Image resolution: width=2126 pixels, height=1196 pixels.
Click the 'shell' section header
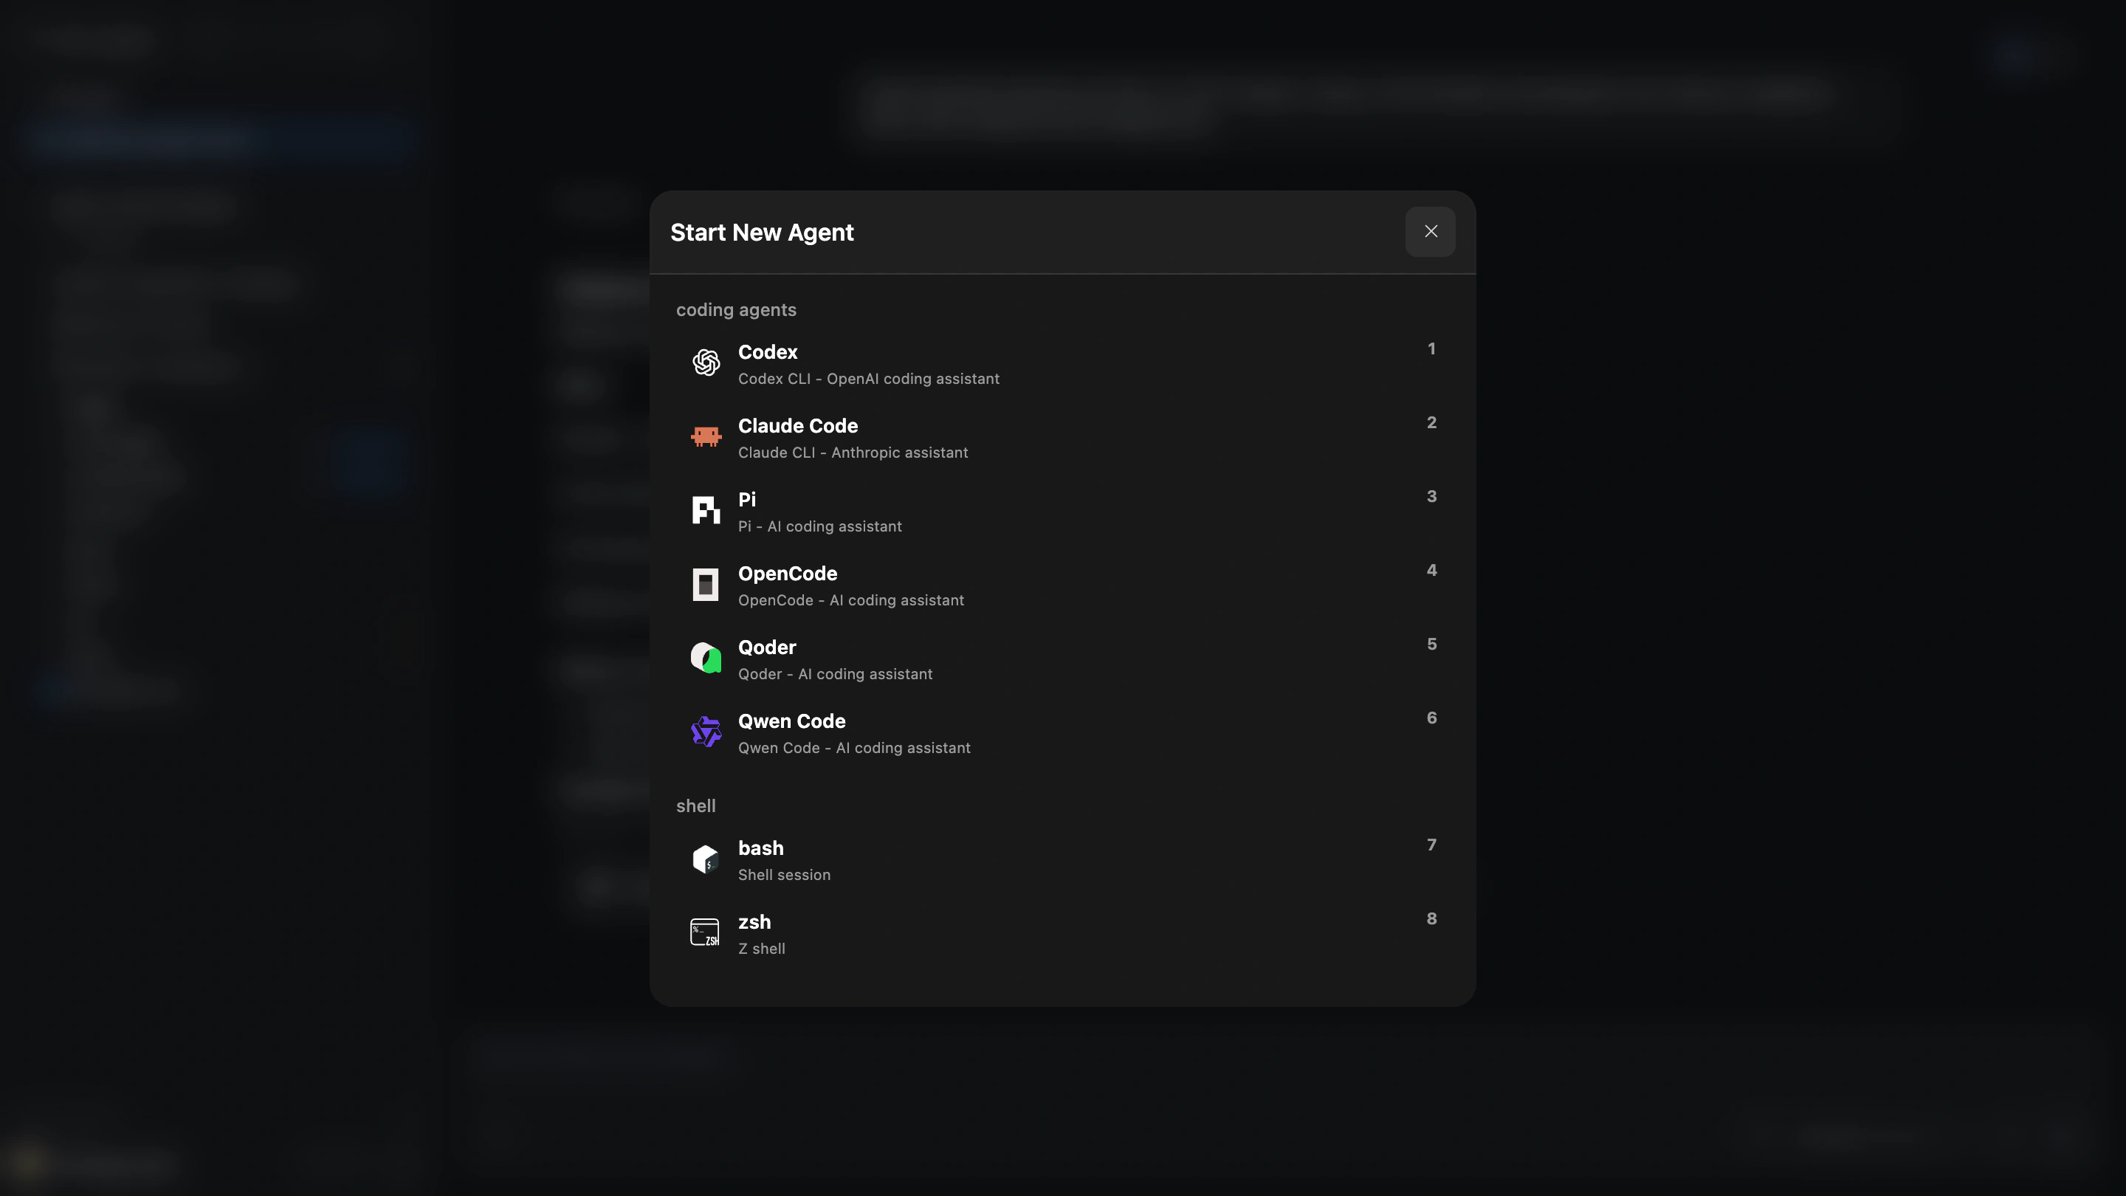click(x=695, y=806)
